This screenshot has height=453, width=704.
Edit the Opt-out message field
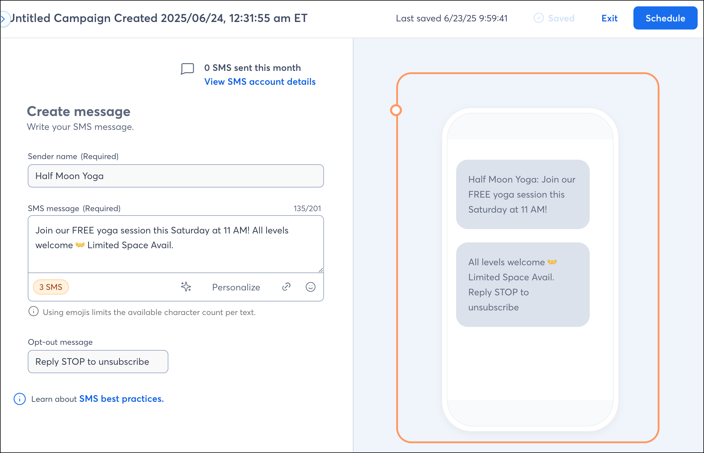tap(98, 362)
